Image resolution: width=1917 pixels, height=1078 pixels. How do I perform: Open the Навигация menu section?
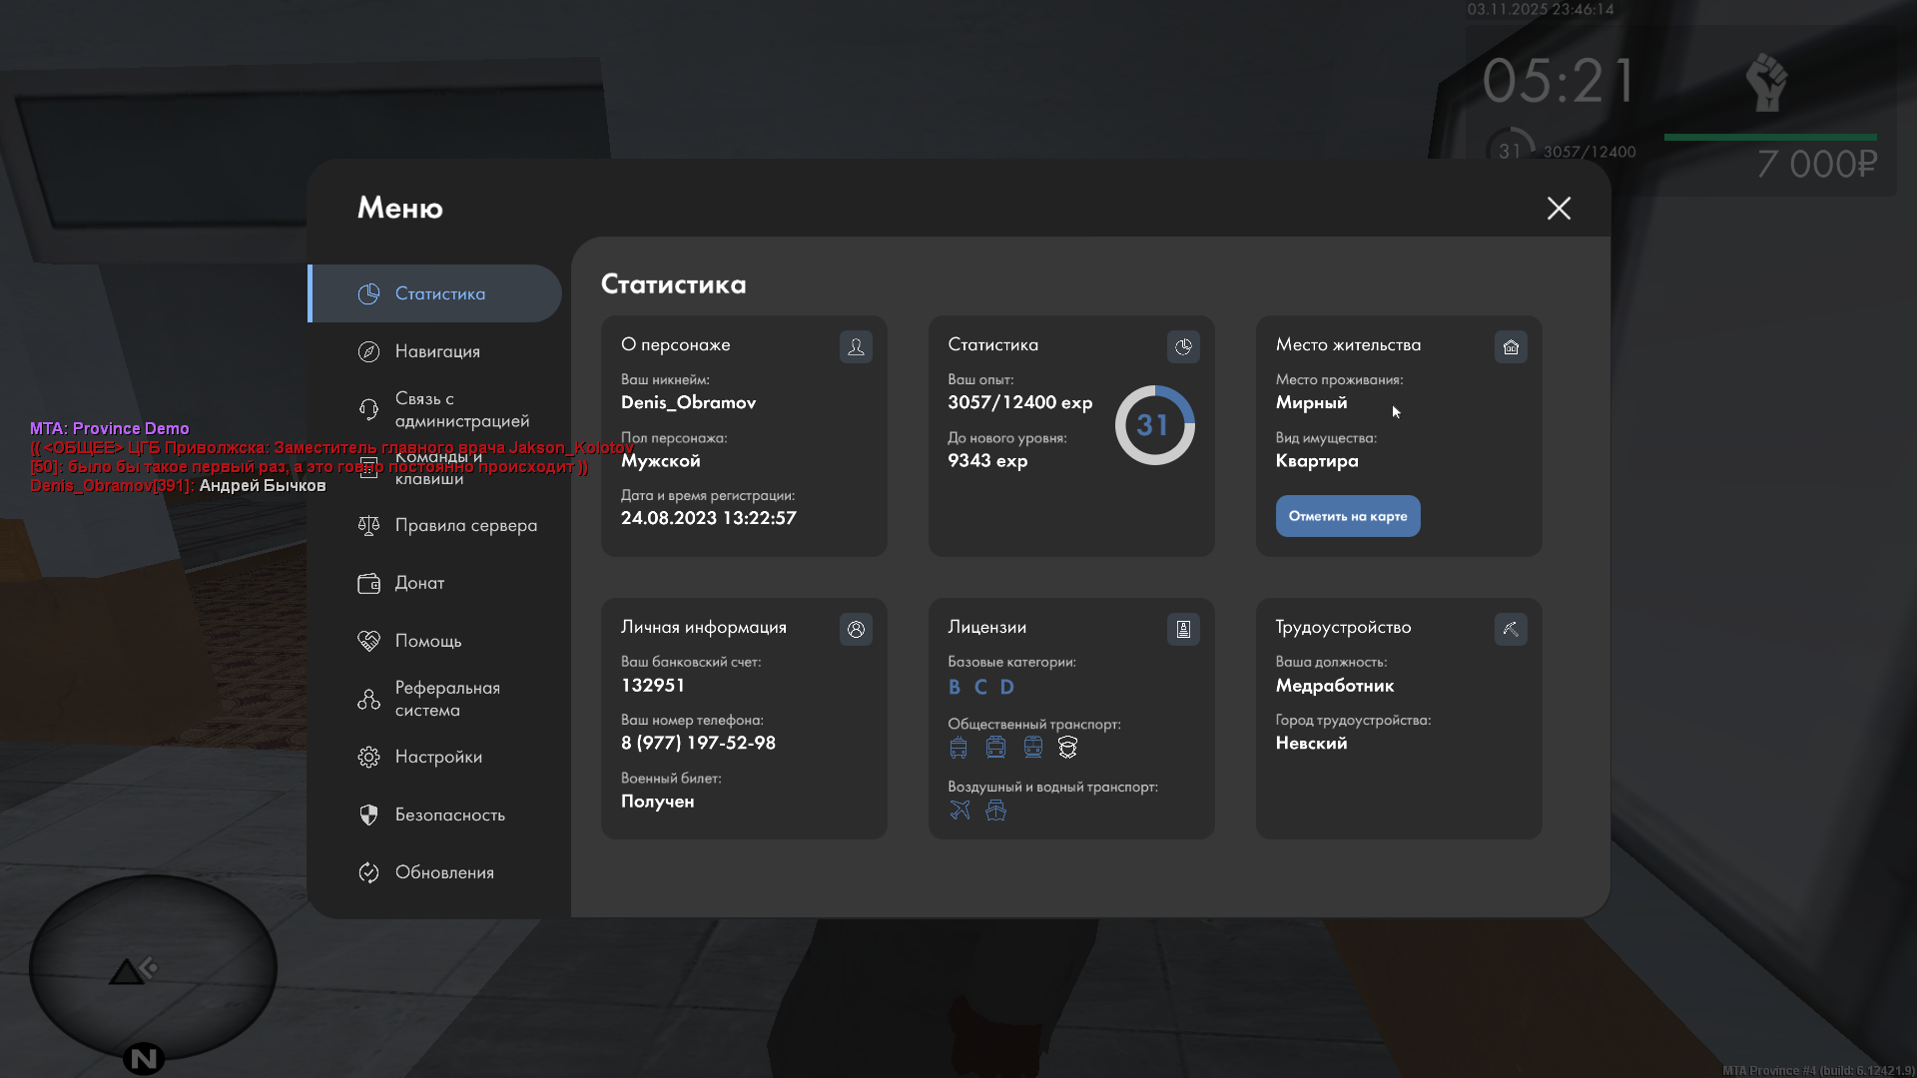click(437, 351)
